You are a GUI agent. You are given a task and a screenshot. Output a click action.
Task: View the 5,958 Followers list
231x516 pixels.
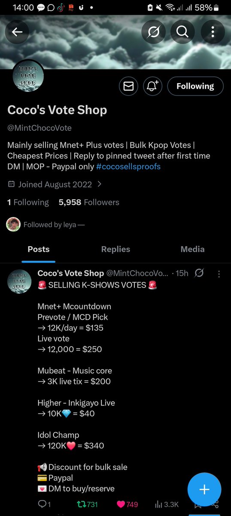pos(89,202)
